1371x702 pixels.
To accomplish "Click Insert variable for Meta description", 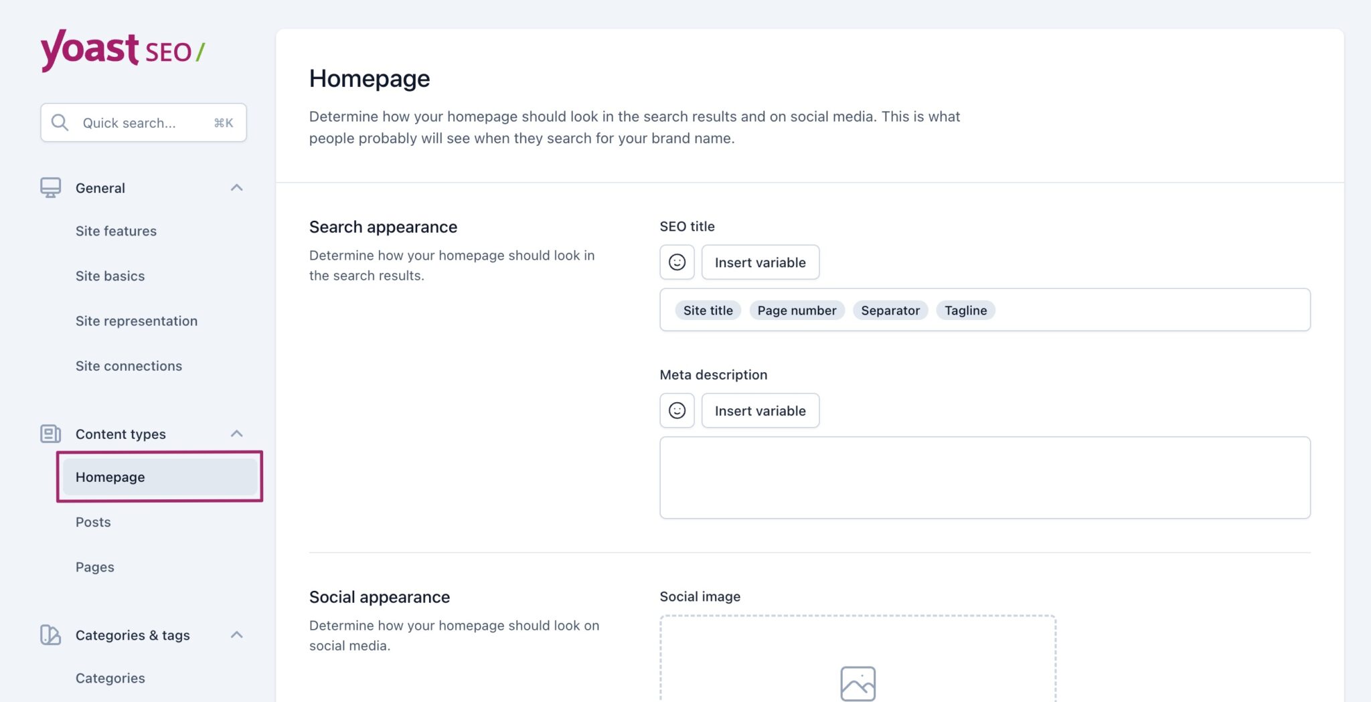I will tap(760, 410).
